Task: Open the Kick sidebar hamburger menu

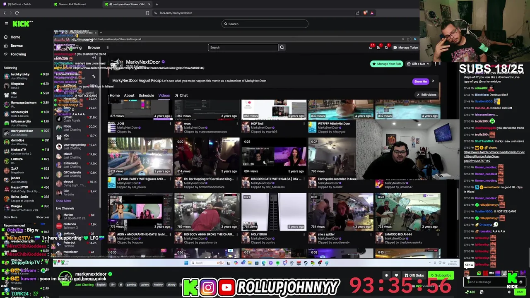Action: pos(6,24)
